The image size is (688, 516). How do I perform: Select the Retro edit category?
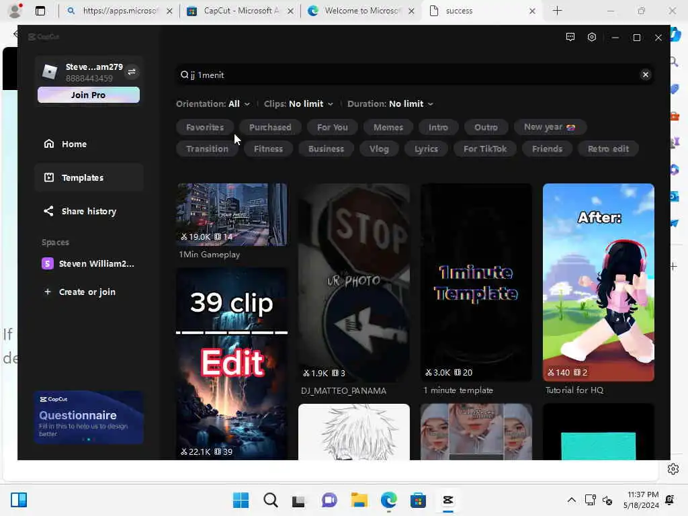(608, 148)
